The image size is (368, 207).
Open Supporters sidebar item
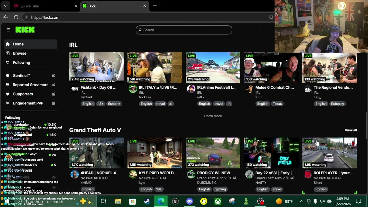click(x=30, y=94)
